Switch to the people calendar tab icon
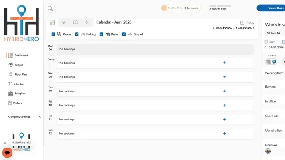The width and height of the screenshot is (285, 160). tap(75, 22)
